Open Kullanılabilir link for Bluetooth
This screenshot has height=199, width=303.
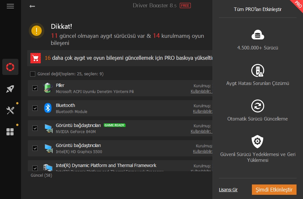202,111
